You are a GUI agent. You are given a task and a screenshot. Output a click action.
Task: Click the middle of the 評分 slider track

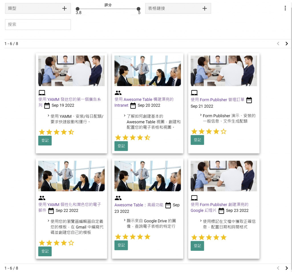pyautogui.click(x=108, y=9)
